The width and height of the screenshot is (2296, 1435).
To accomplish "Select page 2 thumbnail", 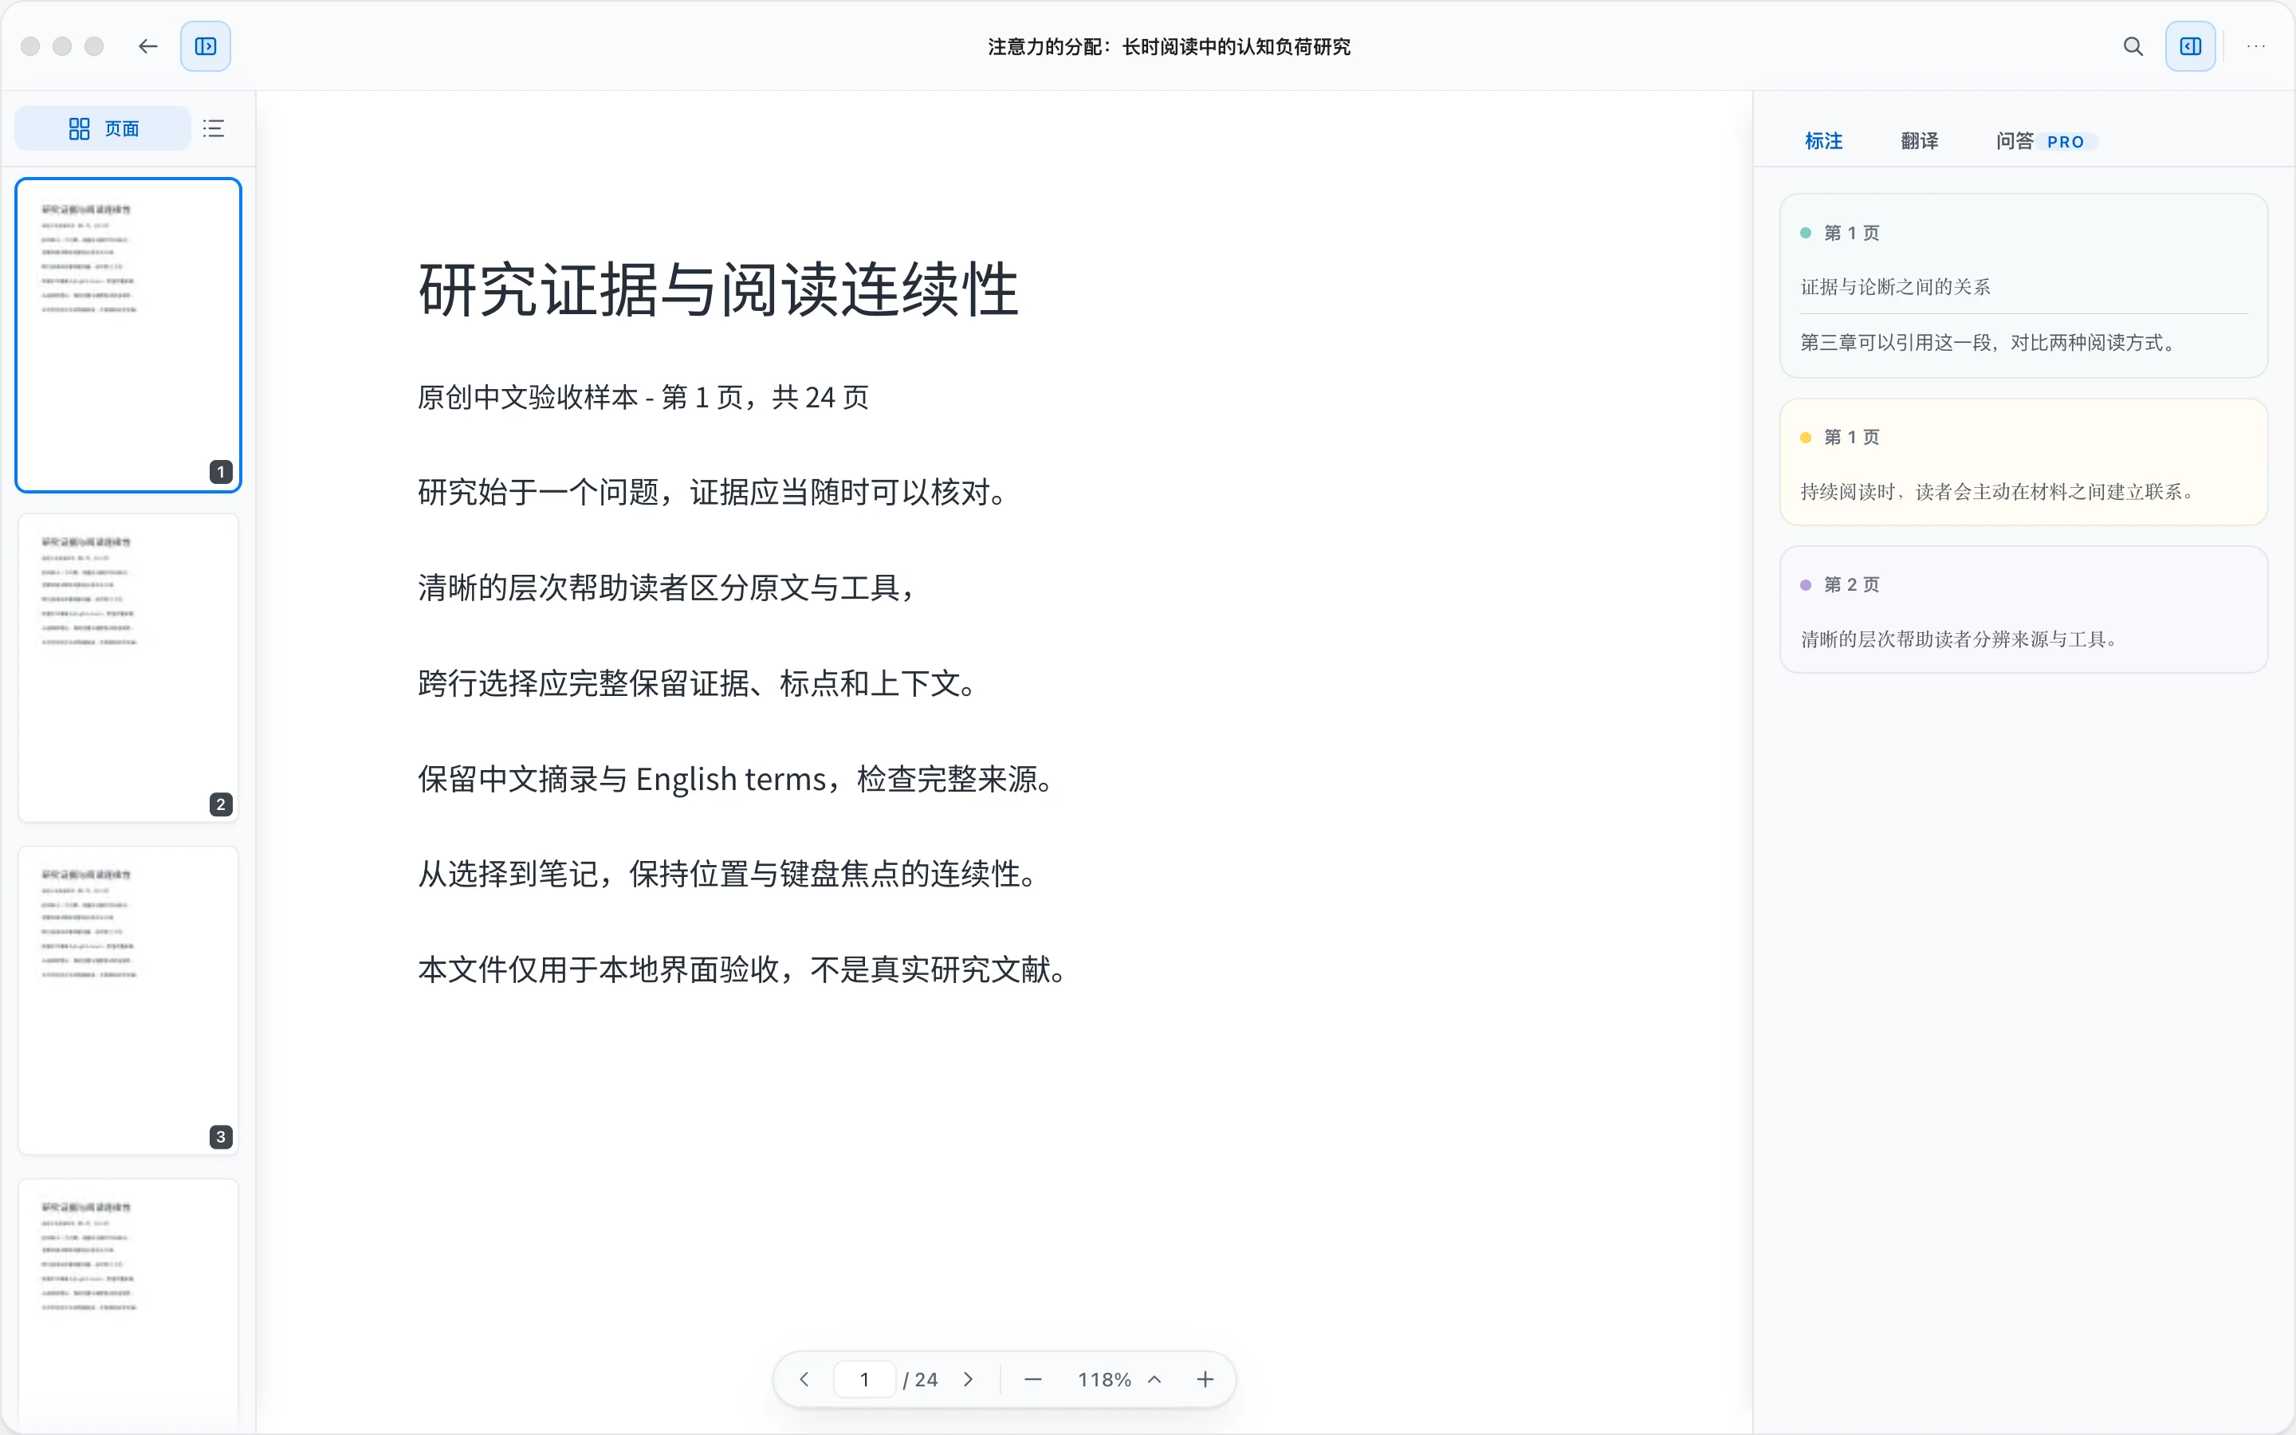I will point(128,667).
